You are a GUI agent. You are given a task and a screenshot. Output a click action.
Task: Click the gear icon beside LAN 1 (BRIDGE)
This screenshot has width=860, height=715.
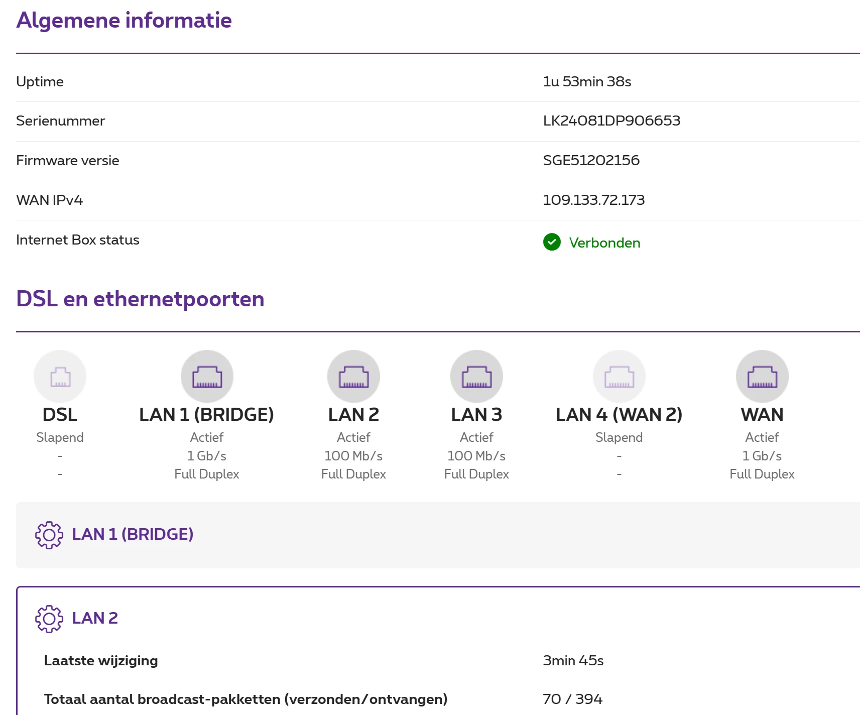tap(49, 535)
